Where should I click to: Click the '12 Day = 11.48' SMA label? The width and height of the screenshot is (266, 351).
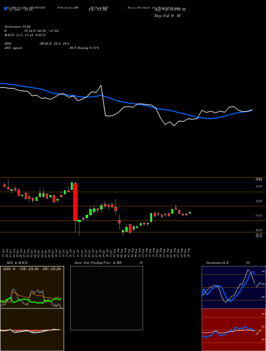coord(20,10)
